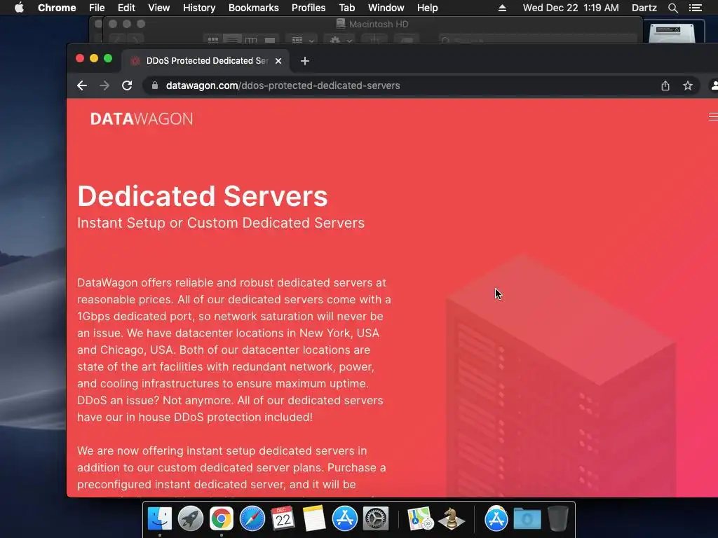Screen dimensions: 718x538
Task: Bookmark this page with the star icon
Action: 687,85
